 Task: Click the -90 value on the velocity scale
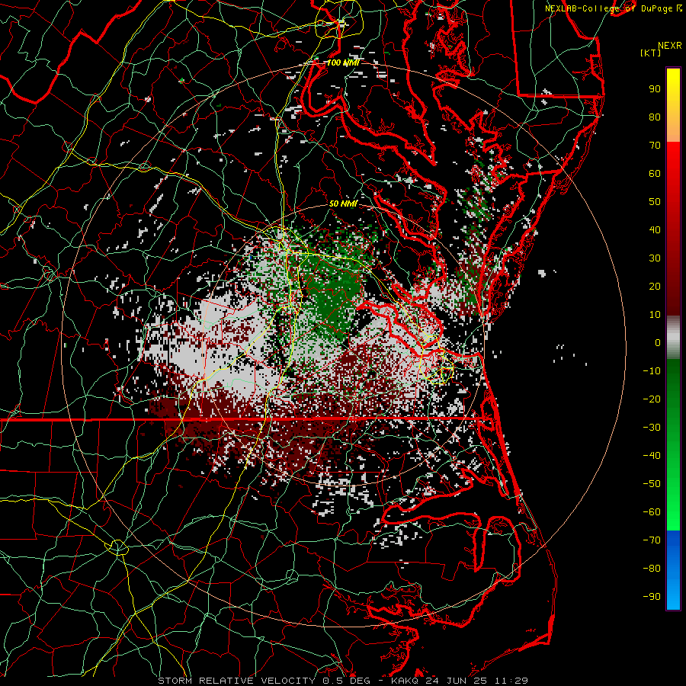click(x=652, y=597)
